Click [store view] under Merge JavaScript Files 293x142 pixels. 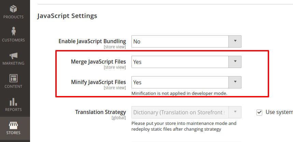115,67
